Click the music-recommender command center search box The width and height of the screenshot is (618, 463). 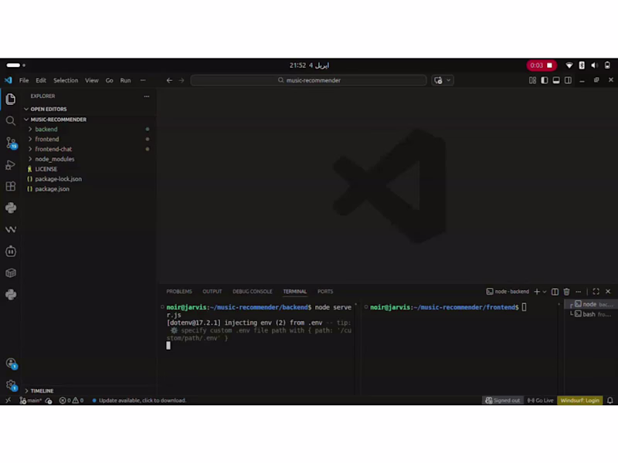tap(308, 80)
